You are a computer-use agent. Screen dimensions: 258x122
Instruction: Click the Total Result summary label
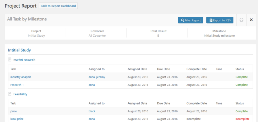click(158, 31)
